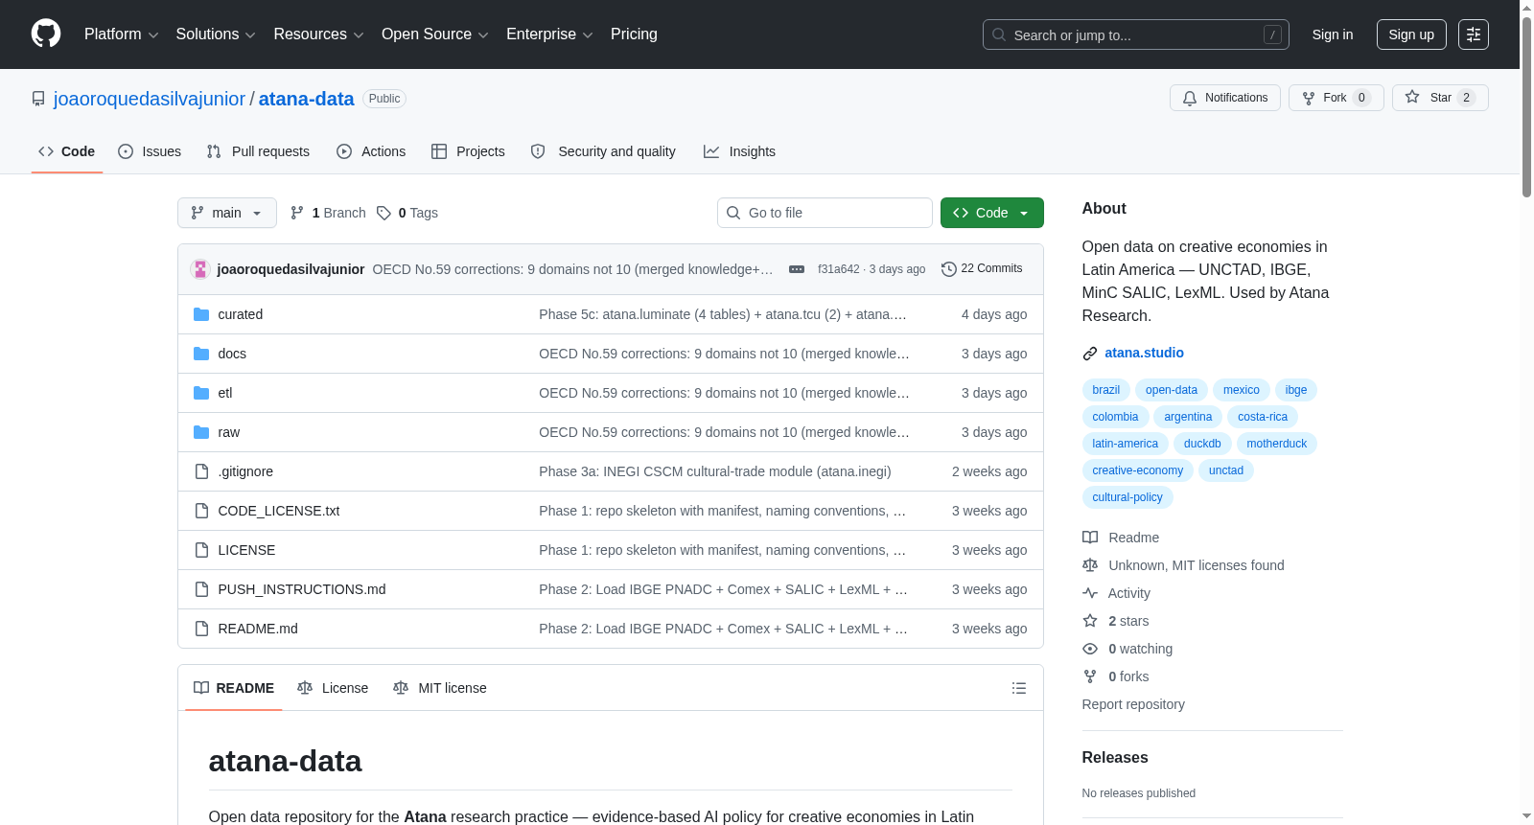Image resolution: width=1534 pixels, height=825 pixels.
Task: Click the Sign up button
Action: (x=1411, y=34)
